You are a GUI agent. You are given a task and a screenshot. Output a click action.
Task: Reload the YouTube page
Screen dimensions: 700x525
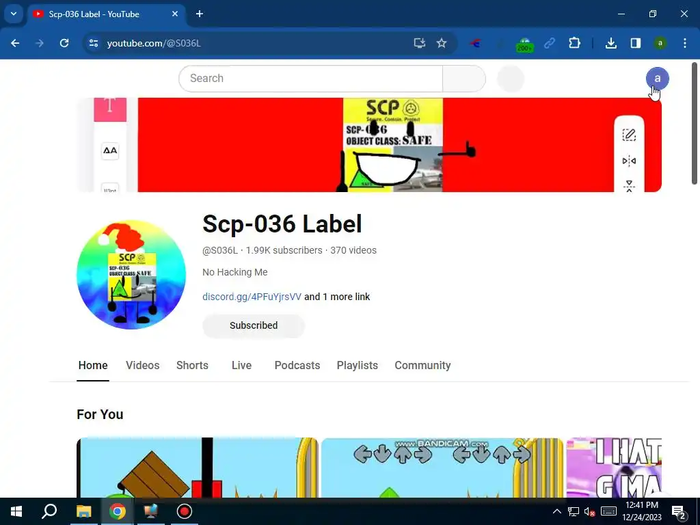(x=64, y=43)
